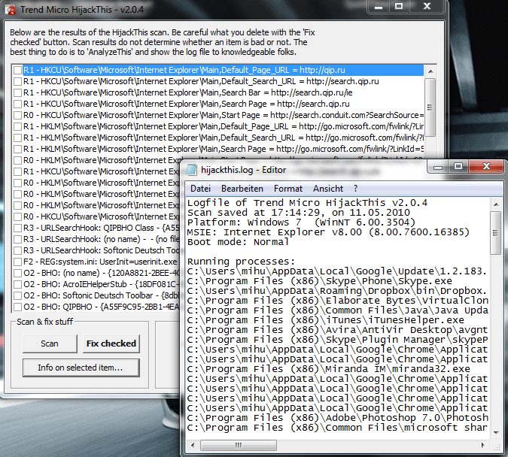Click the HijackThis results list scrollbar thumb
This screenshot has height=457, width=508.
coord(430,107)
